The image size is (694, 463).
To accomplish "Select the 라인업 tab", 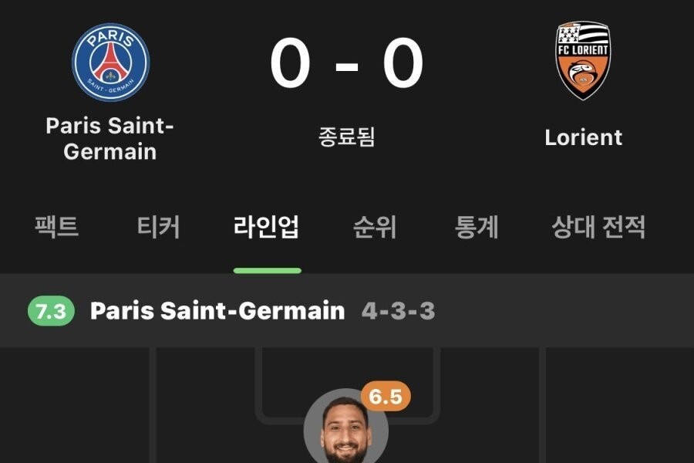I will (x=267, y=227).
